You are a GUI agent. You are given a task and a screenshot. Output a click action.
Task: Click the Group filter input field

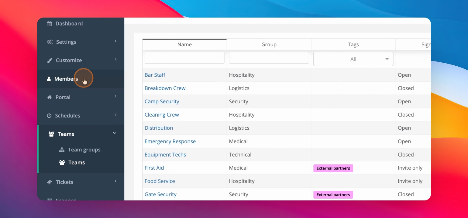pos(269,58)
